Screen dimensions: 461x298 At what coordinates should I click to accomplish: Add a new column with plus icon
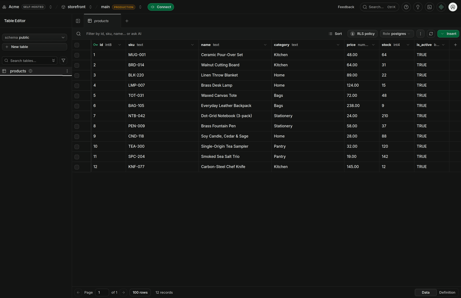point(455,45)
